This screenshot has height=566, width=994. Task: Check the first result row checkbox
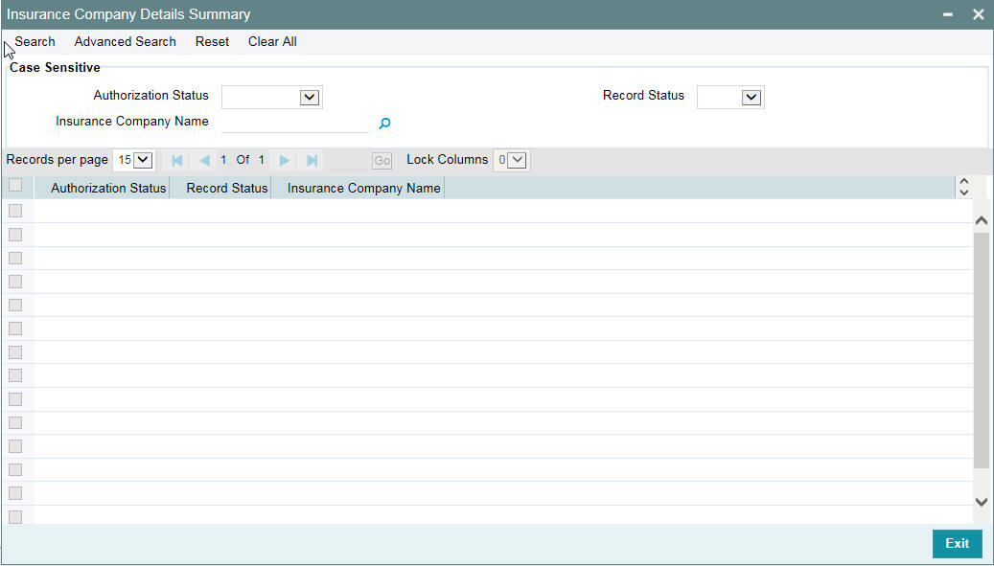coord(15,211)
